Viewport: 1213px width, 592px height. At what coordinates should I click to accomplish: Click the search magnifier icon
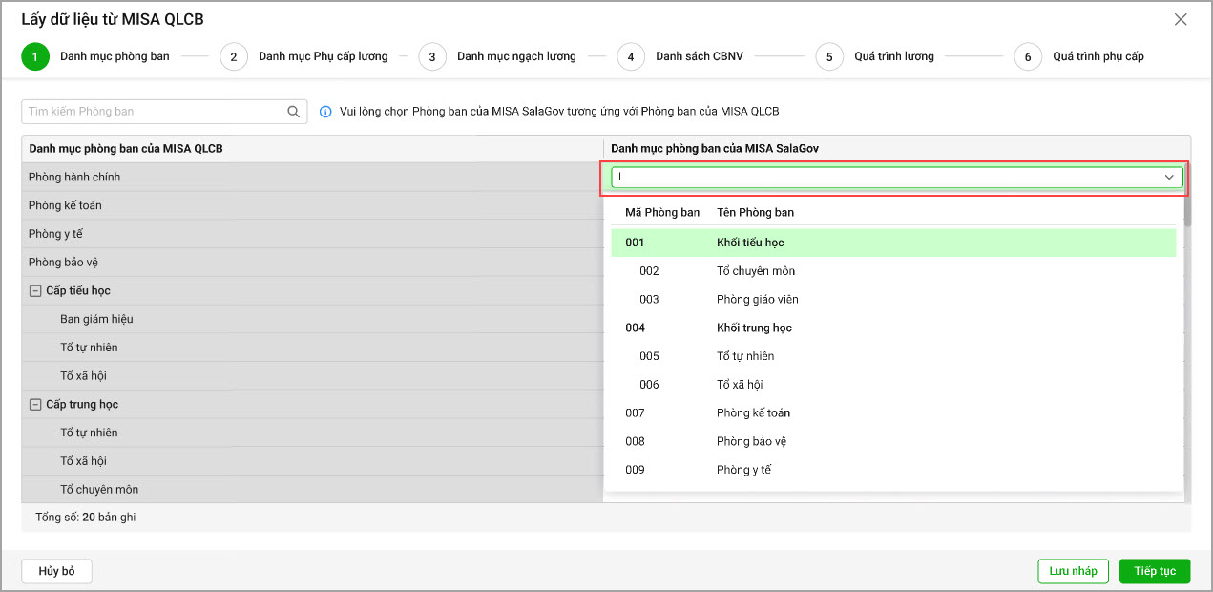(294, 112)
